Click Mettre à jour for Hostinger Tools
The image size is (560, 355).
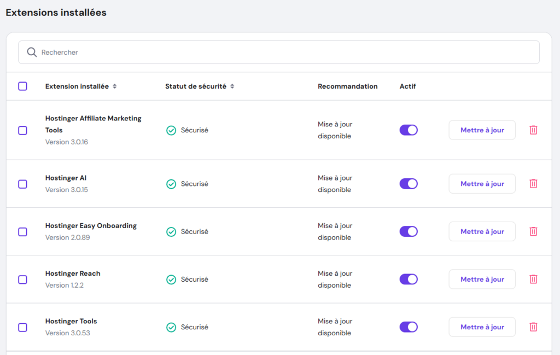[482, 327]
